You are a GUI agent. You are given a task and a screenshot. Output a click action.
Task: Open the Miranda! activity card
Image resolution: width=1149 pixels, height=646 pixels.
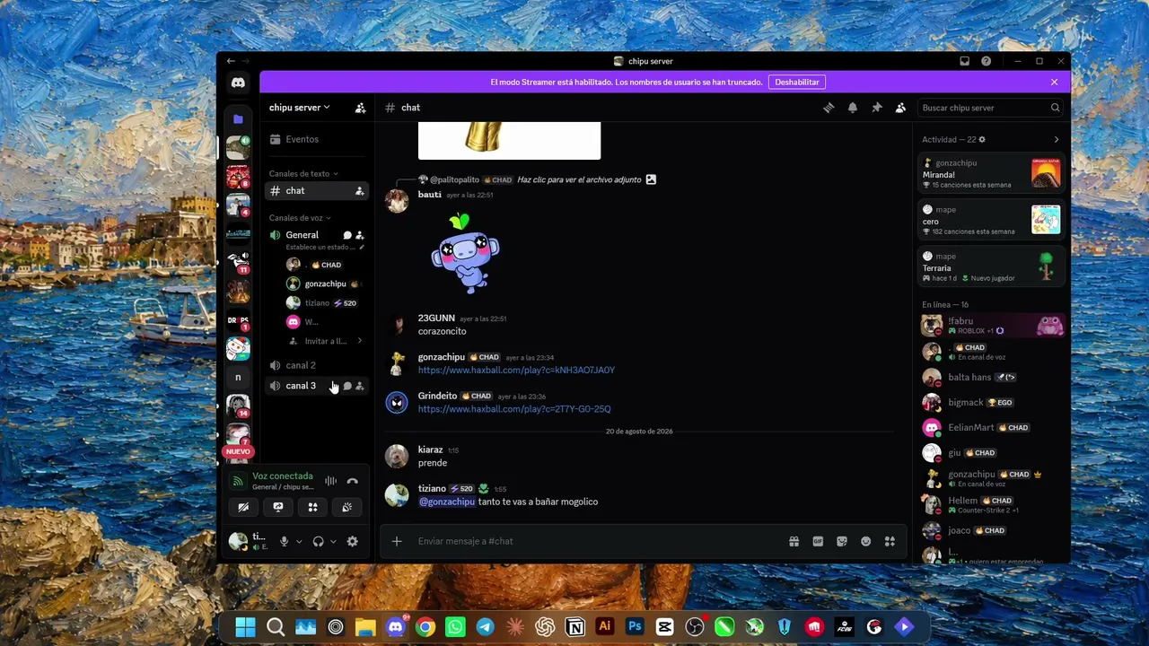click(x=991, y=173)
